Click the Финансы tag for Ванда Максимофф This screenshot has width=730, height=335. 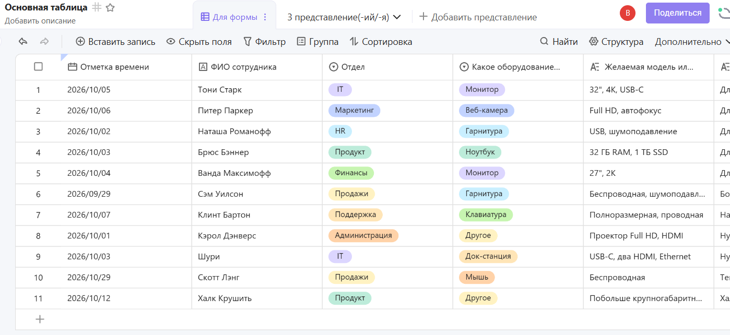pyautogui.click(x=351, y=173)
